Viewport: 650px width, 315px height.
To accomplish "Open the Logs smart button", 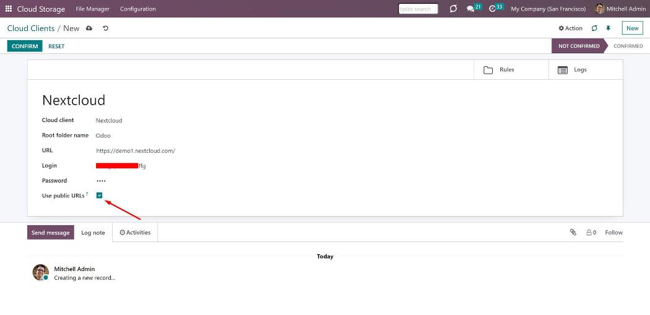I will pyautogui.click(x=586, y=70).
